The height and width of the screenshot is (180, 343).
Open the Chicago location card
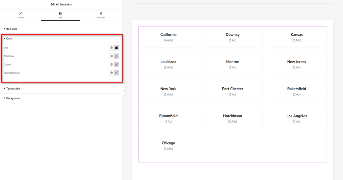tap(168, 146)
